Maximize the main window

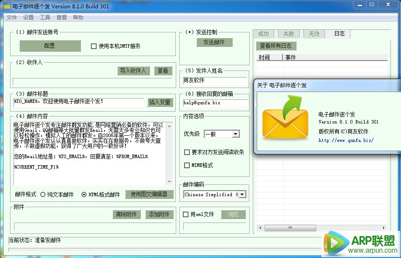click(372, 5)
